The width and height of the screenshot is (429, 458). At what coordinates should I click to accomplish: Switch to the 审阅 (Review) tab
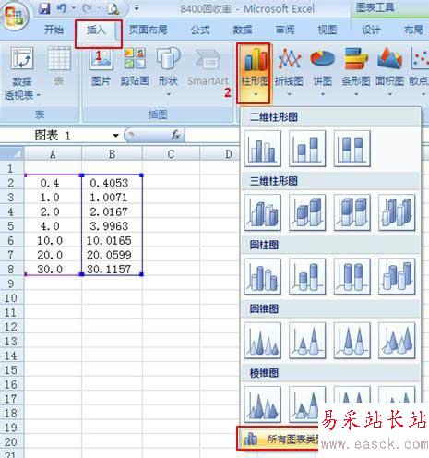285,30
